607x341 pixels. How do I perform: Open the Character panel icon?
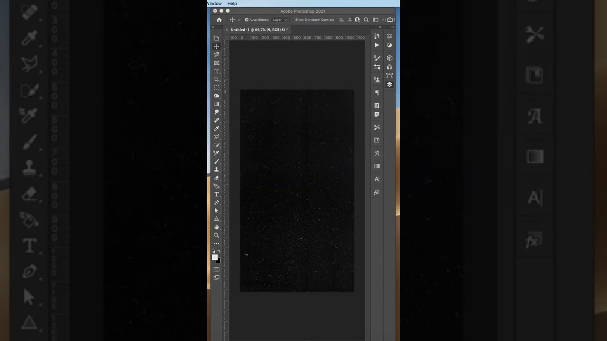(377, 179)
